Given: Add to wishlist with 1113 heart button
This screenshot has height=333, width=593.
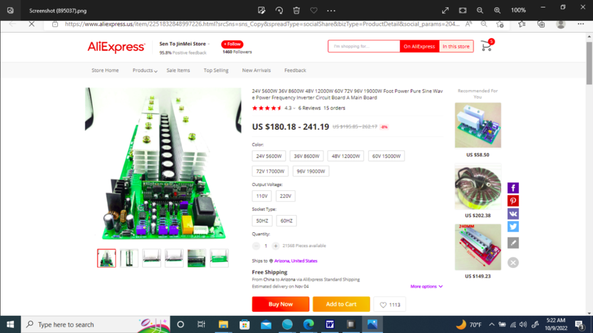Looking at the screenshot, I should pos(390,305).
